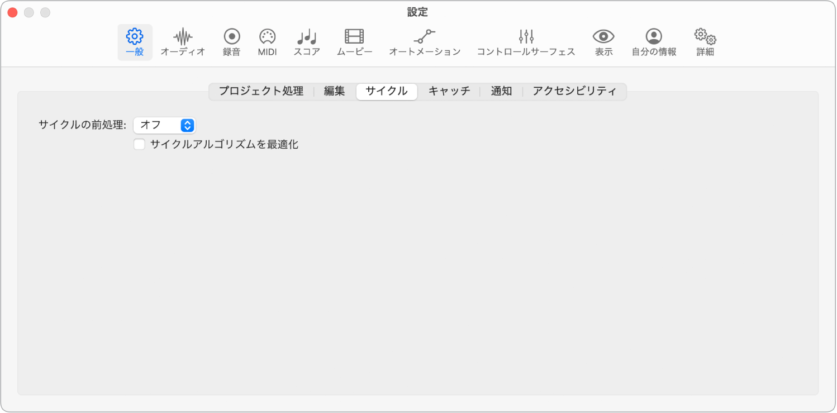Screen dimensions: 837x413
Task: Open the 一般 (General) settings pane
Action: [x=135, y=42]
